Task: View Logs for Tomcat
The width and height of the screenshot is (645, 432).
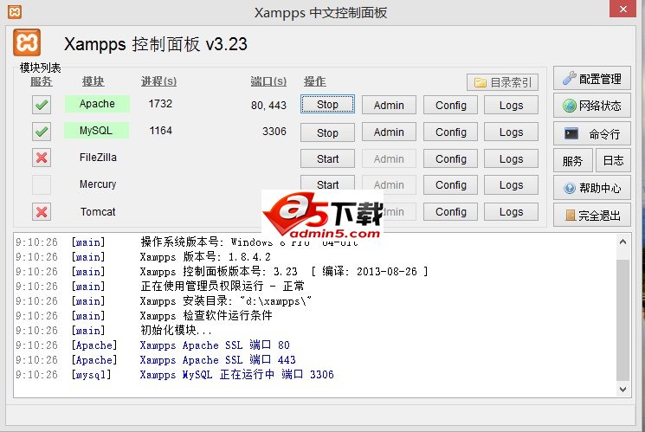Action: (x=512, y=211)
